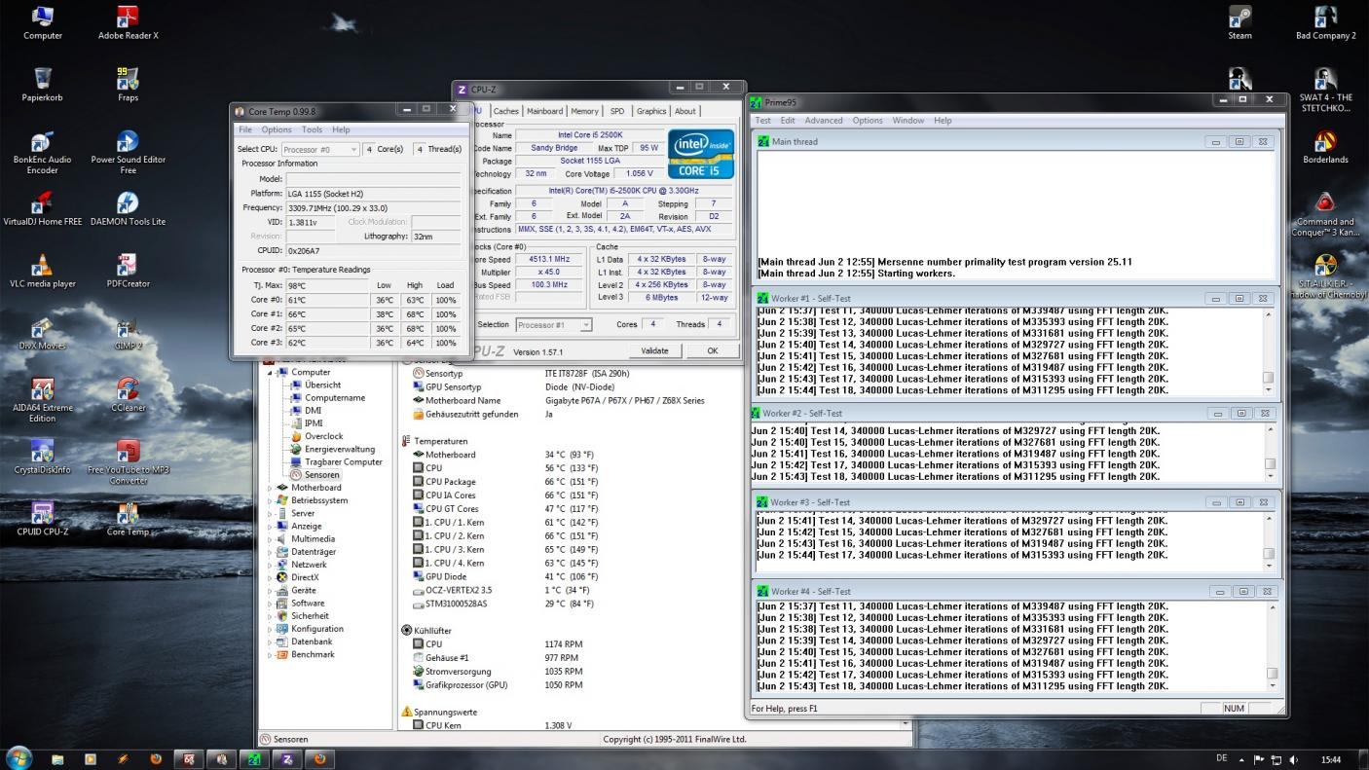Screen dimensions: 1369x770
Task: Open the Fraps desktop shortcut
Action: coord(128,84)
